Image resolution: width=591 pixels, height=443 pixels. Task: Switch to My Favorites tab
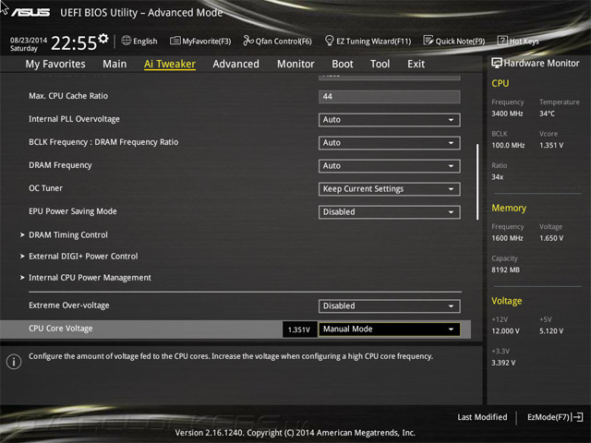tap(55, 64)
